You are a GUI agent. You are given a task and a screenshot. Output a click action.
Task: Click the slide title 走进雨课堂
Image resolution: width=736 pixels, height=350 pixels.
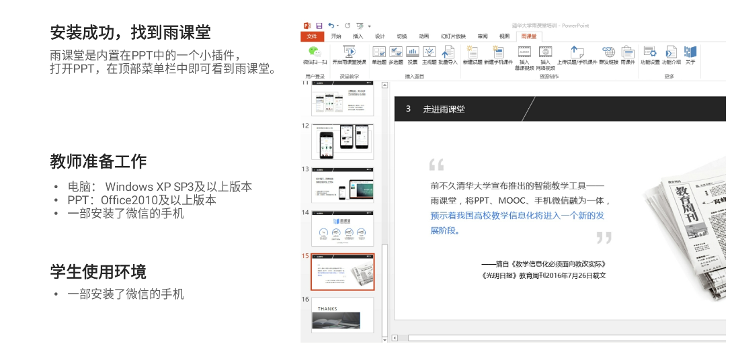(x=444, y=109)
